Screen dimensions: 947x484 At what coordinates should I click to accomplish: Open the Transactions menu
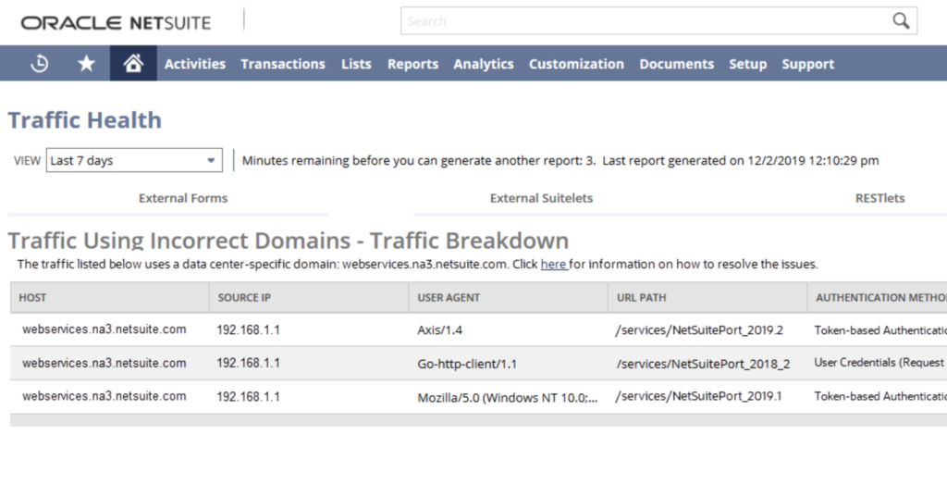pyautogui.click(x=283, y=64)
